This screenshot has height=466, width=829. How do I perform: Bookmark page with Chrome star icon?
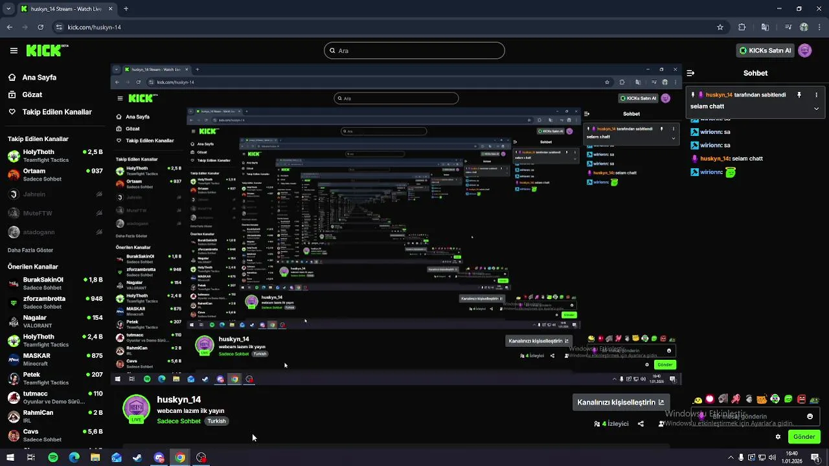(x=720, y=27)
